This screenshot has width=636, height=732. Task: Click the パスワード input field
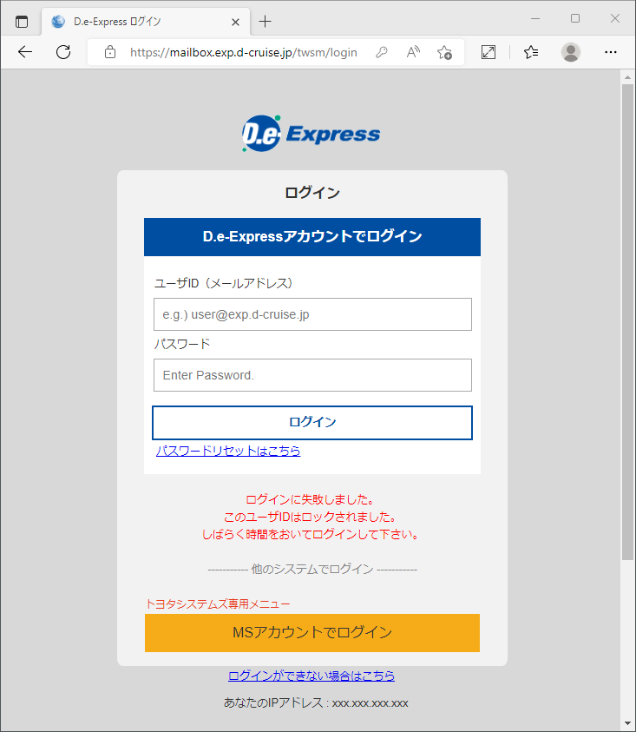(x=312, y=375)
